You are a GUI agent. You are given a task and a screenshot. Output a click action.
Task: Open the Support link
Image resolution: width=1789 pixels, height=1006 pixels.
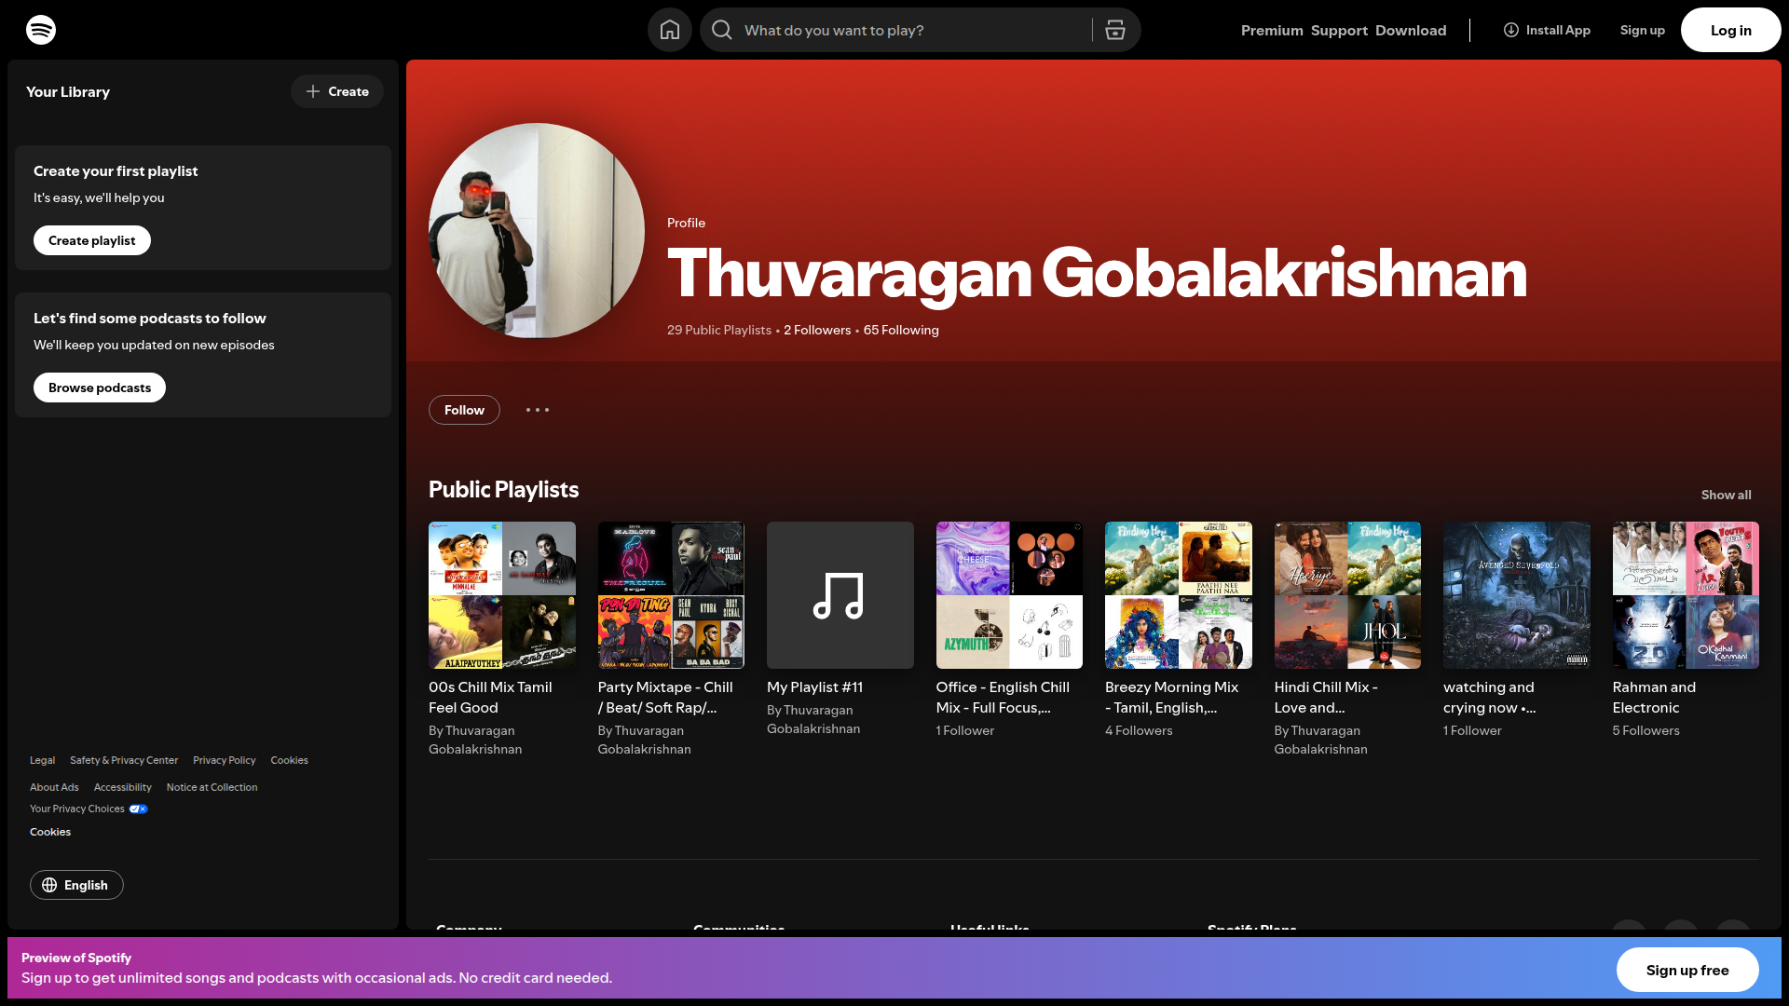[x=1339, y=30]
